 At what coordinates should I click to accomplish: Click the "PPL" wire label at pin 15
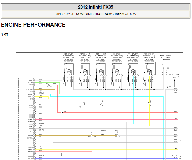pos(41,114)
